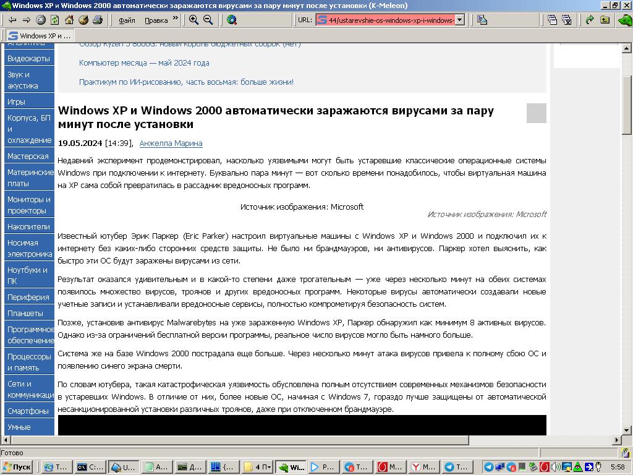Image resolution: width=633 pixels, height=475 pixels.
Task: Switch to the C:\ command prompt taskbar button
Action: [91, 467]
